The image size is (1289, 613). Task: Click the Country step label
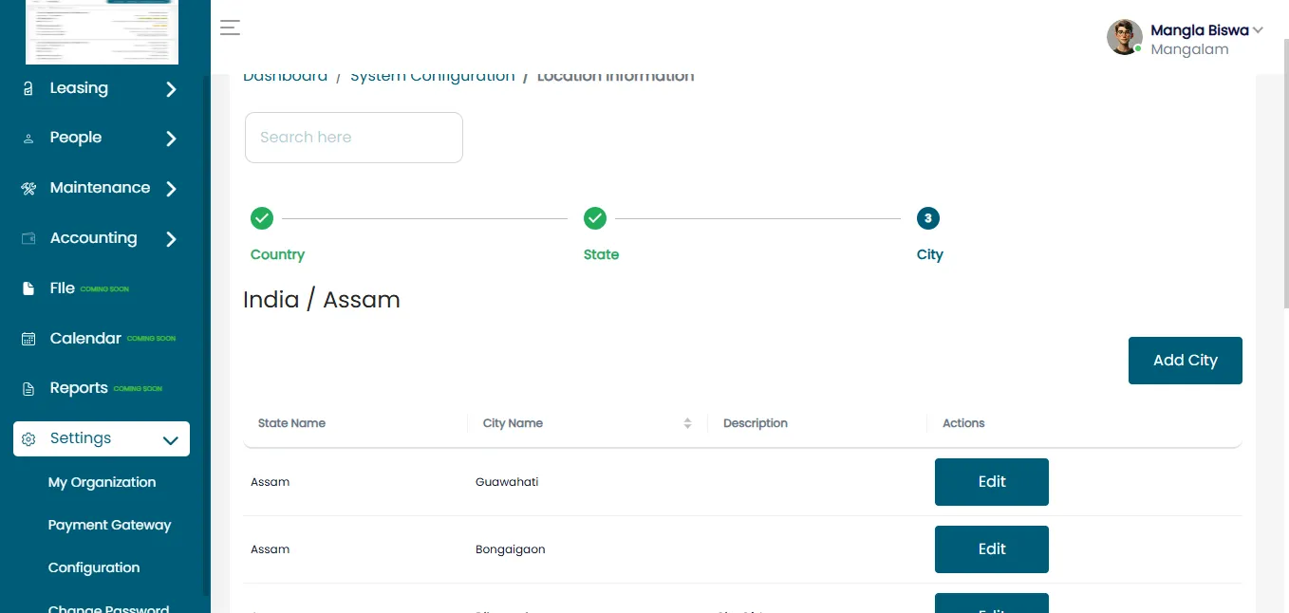click(277, 254)
